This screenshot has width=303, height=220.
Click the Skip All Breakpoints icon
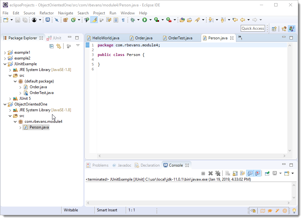click(57, 20)
